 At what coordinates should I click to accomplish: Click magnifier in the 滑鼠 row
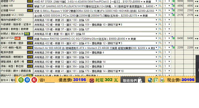pyautogui.click(x=160, y=66)
